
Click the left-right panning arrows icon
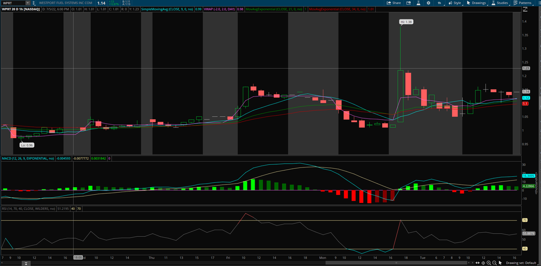coord(477,262)
